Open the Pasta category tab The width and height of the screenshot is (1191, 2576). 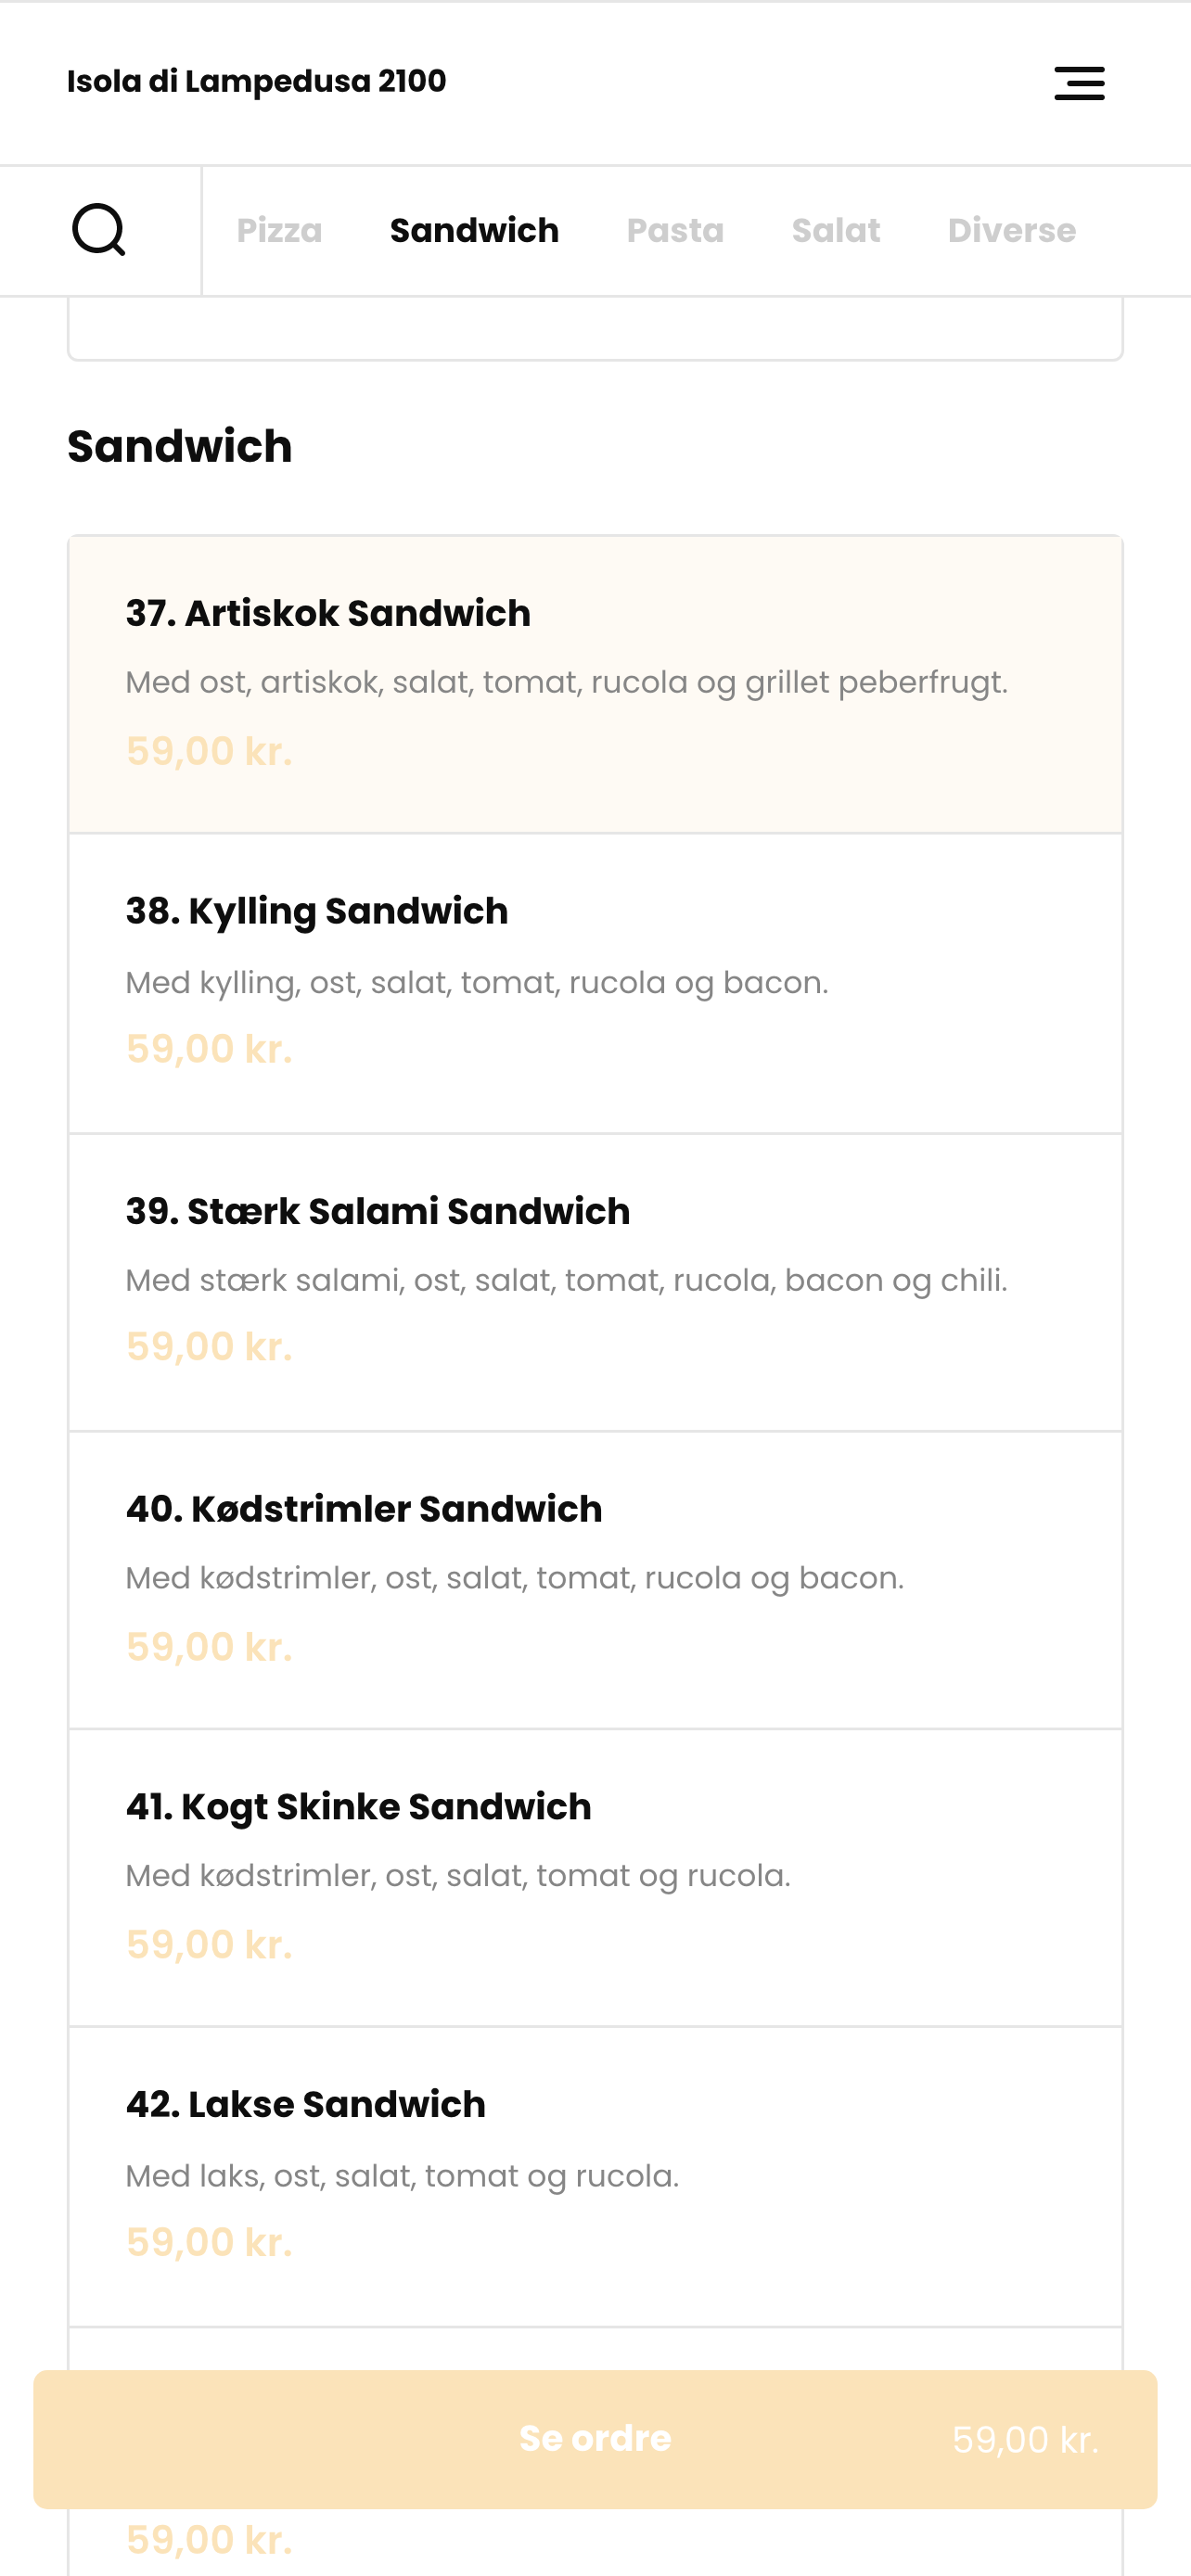(675, 230)
